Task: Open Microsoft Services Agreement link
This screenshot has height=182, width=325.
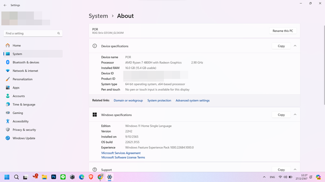Action: (121, 153)
